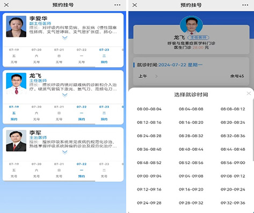Screen dimensions: 254x213
Task: Dismiss the 选择就诊时间 time picker panel
Action: [249, 93]
